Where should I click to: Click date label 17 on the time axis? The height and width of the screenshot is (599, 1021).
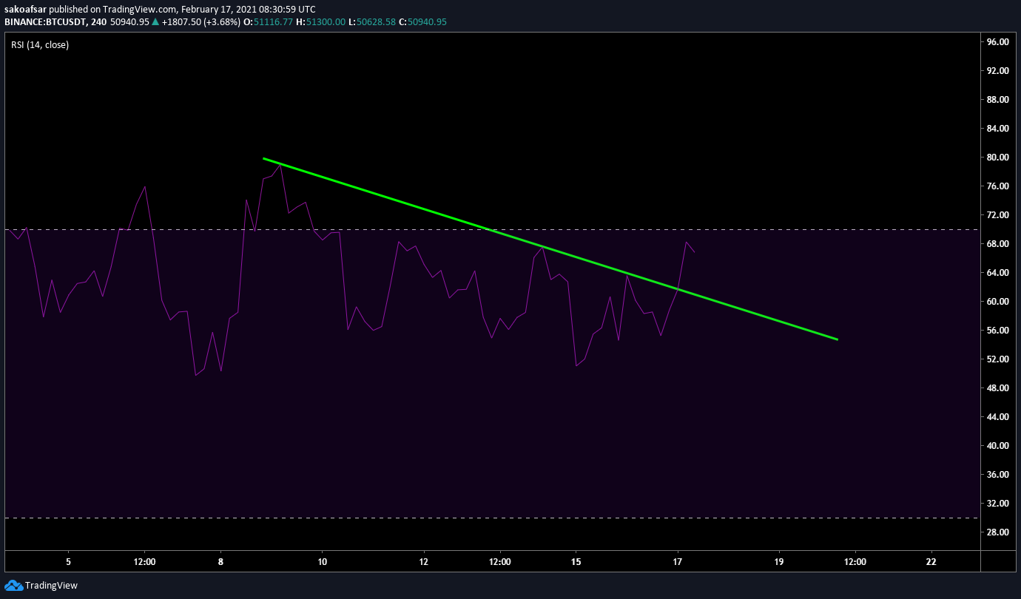(x=678, y=561)
